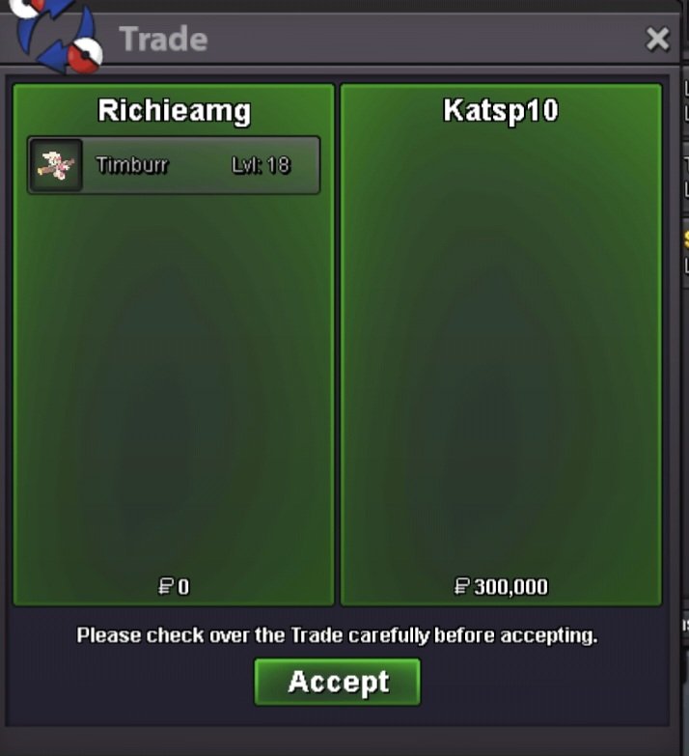Click the trade warning message text
Screen dimensions: 689x756
[338, 635]
